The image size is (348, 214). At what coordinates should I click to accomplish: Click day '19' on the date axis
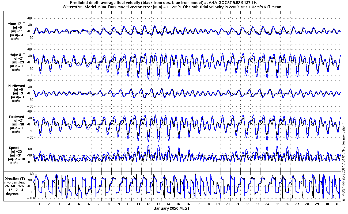tap(218, 204)
